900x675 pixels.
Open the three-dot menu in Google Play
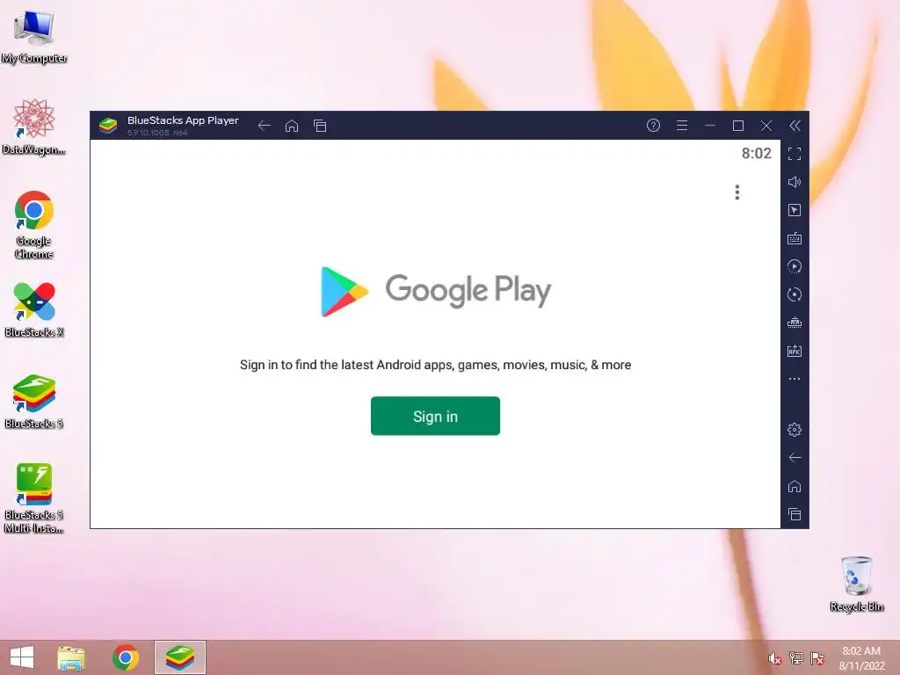coord(737,192)
